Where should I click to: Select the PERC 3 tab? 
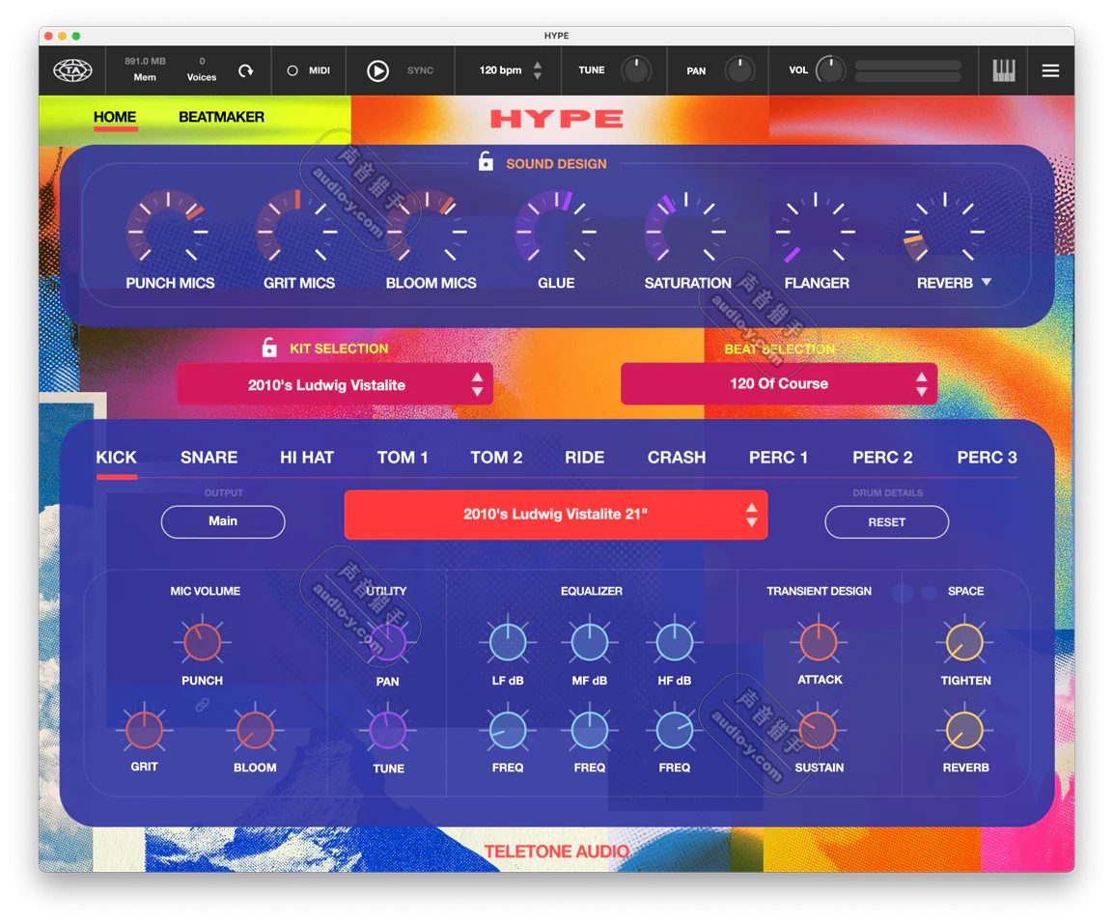point(987,458)
